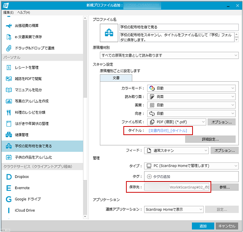
Task: Click the profile description text box
Action: point(177,37)
